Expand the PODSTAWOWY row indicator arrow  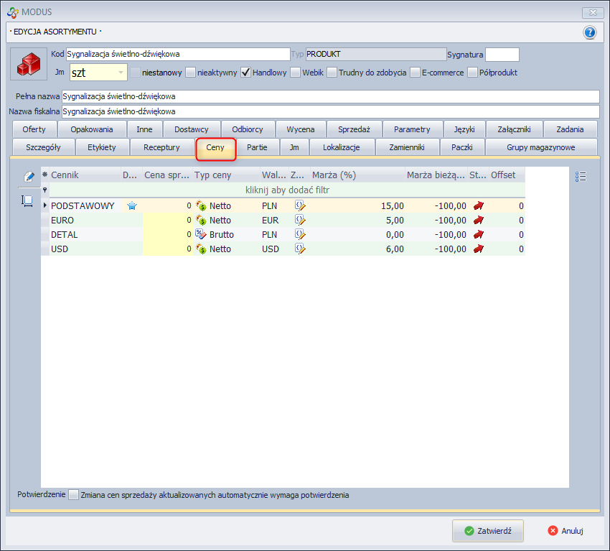[x=45, y=205]
